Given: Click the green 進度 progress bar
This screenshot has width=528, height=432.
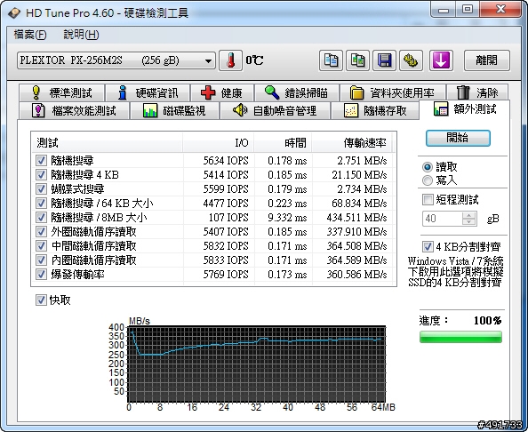Looking at the screenshot, I should coord(460,337).
